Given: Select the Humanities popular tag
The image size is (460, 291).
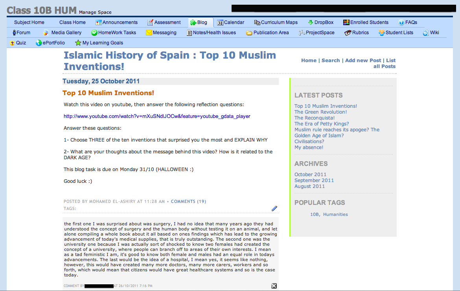Looking at the screenshot, I should pos(335,214).
